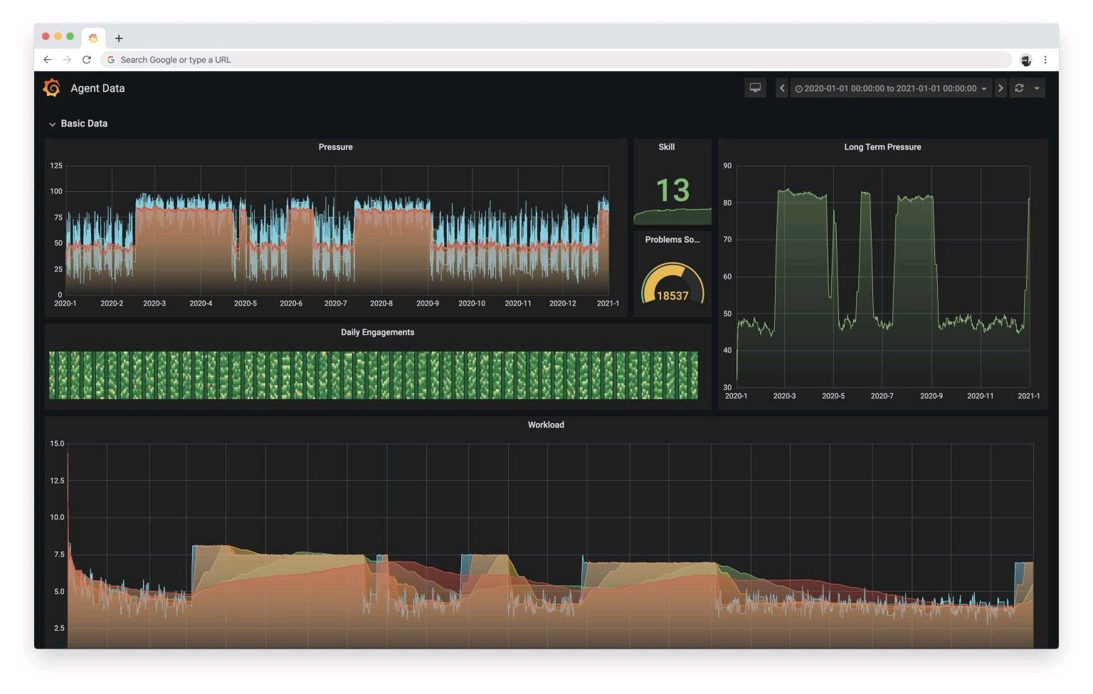The width and height of the screenshot is (1093, 694).
Task: Open a new browser tab
Action: (x=119, y=38)
